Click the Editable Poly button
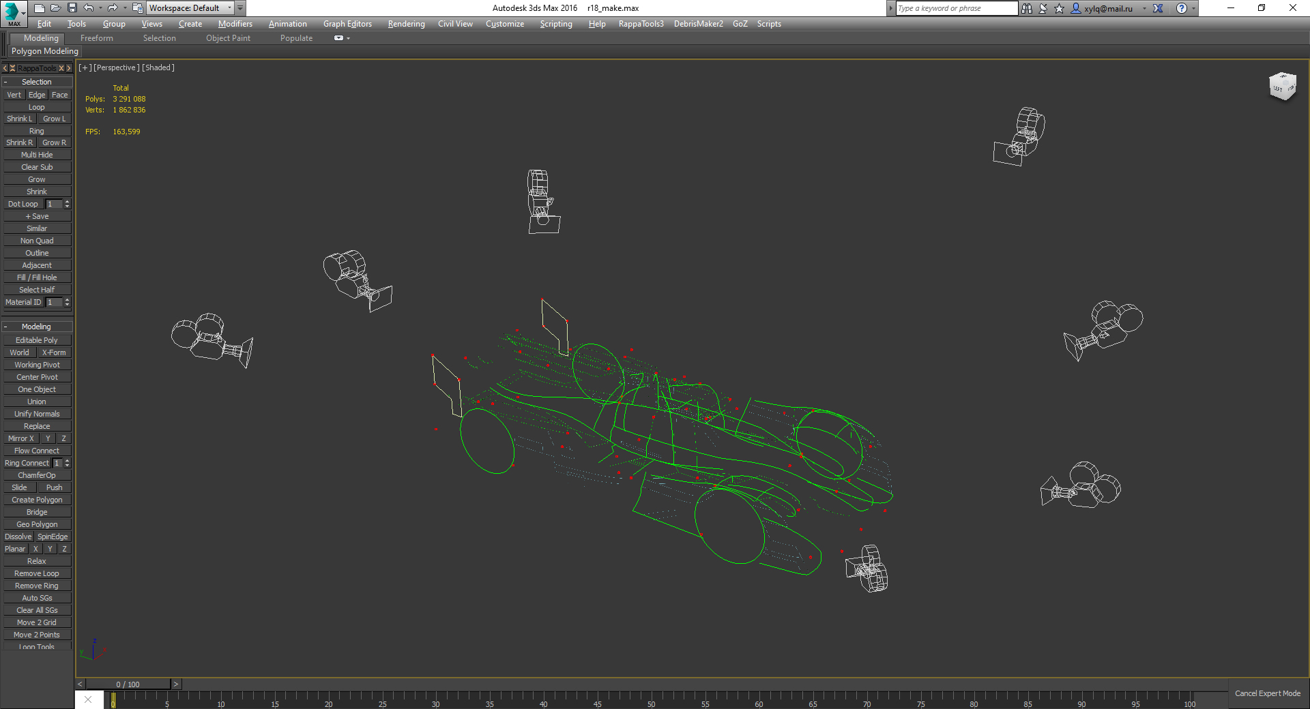This screenshot has height=709, width=1310. coord(37,340)
